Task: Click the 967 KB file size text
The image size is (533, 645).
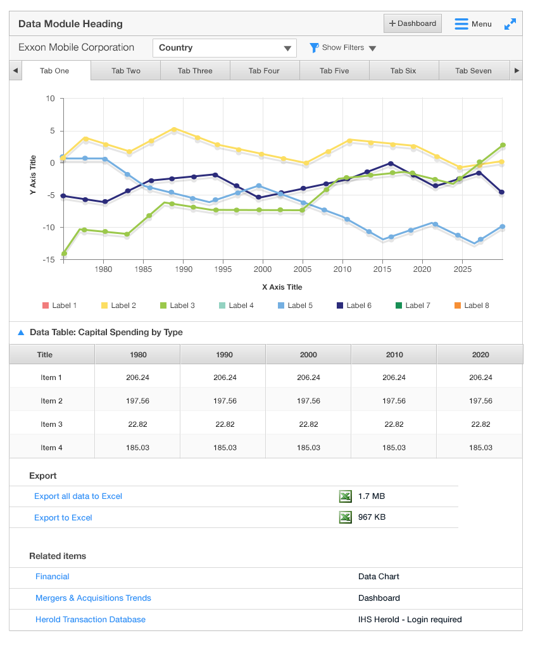Action: coord(372,517)
